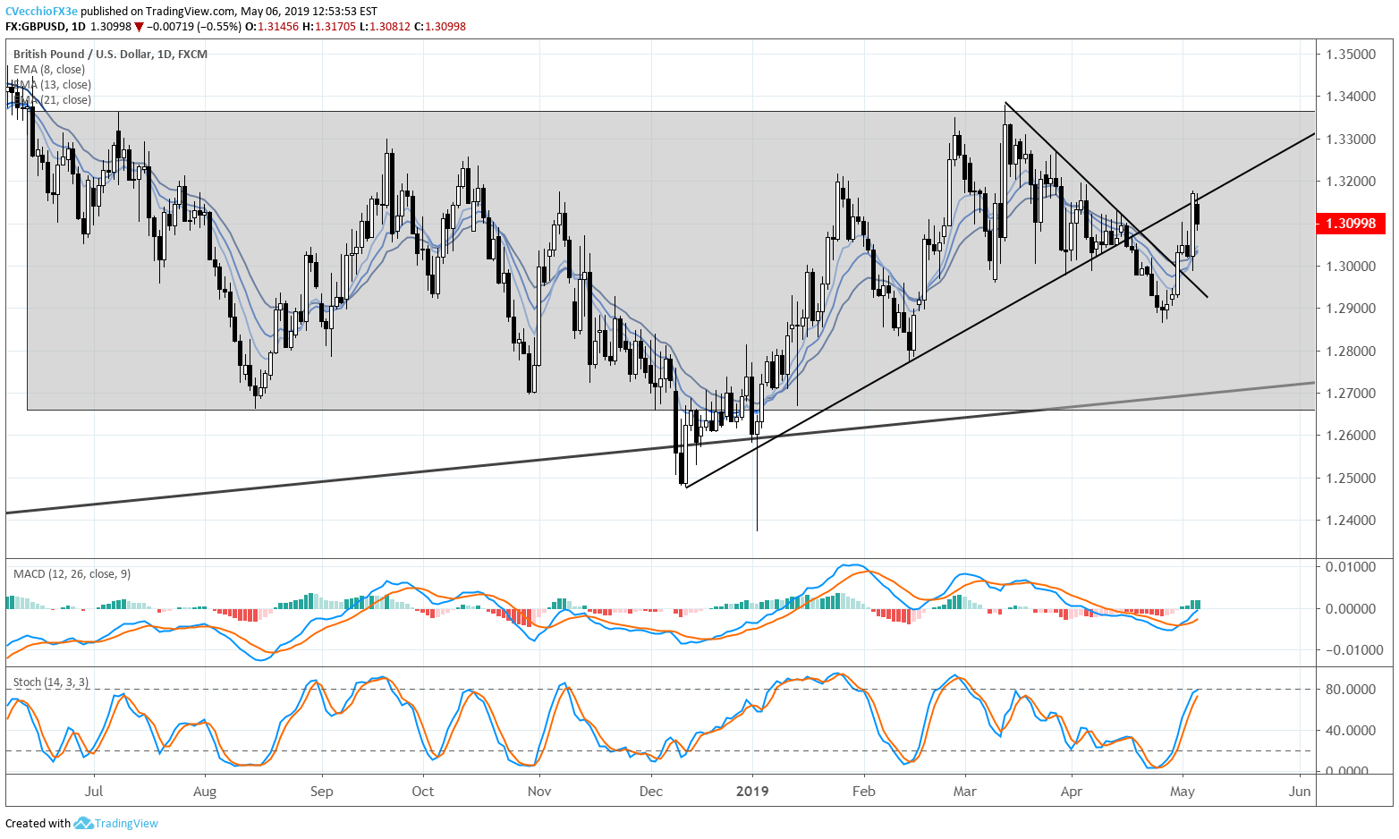Select the red 1.30998 current price label
The width and height of the screenshot is (1399, 839).
pos(1351,224)
